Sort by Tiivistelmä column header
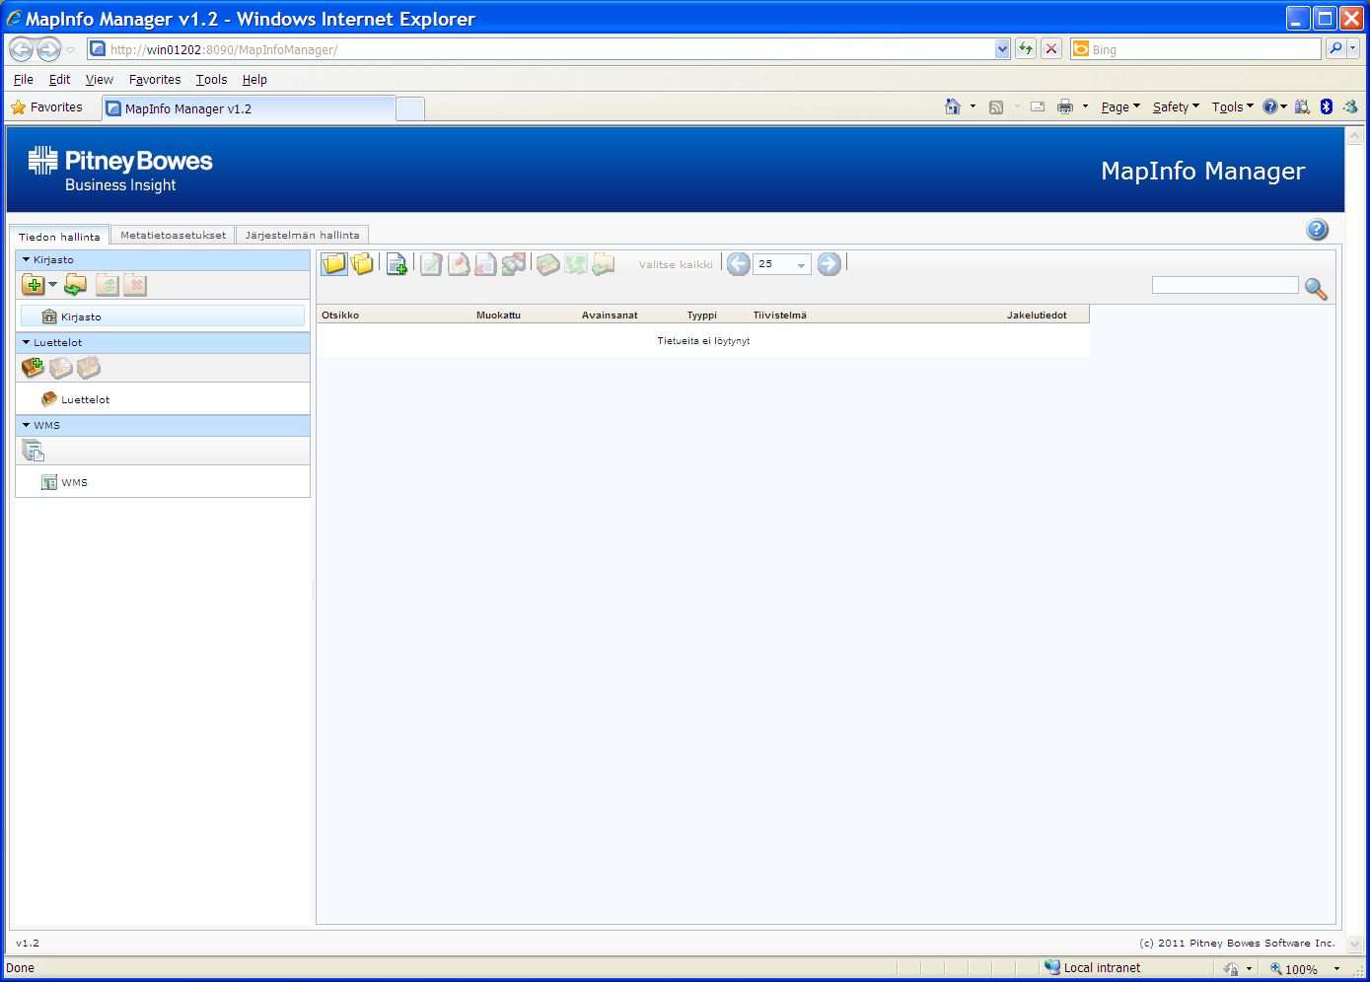This screenshot has height=982, width=1370. coord(779,315)
